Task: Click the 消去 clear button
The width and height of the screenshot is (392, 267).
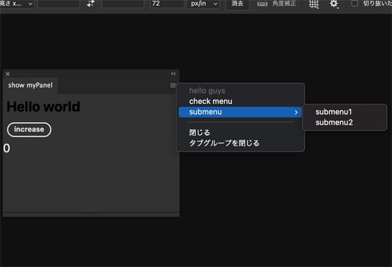Action: (x=237, y=4)
